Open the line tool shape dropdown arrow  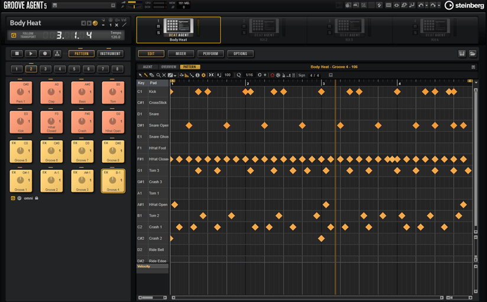(x=175, y=76)
